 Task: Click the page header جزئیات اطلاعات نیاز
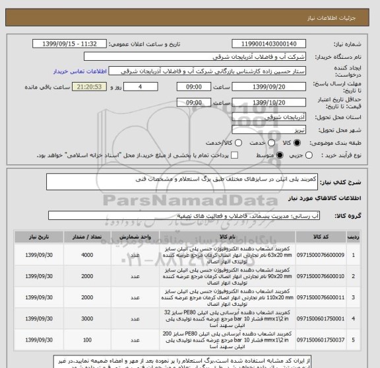point(331,18)
